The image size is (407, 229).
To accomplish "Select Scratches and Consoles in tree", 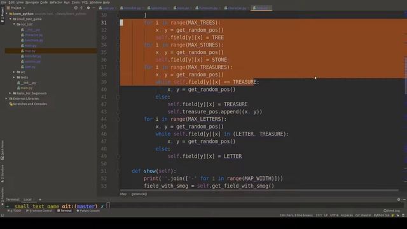I will point(30,104).
